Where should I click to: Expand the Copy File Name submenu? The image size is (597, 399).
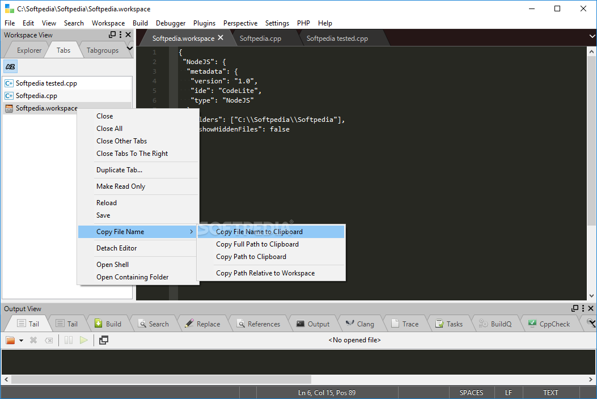coord(138,232)
